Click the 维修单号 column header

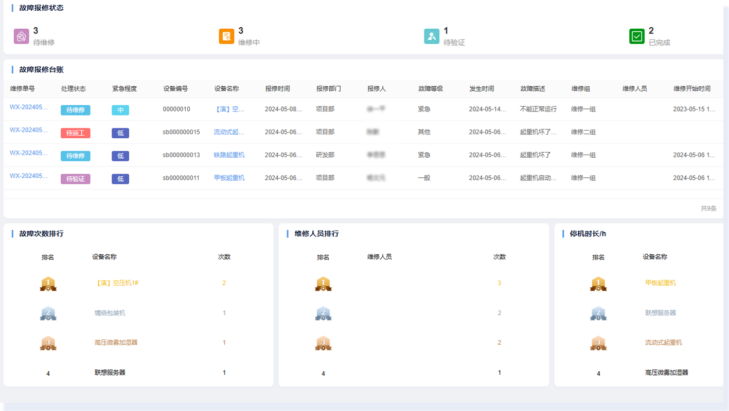click(x=23, y=88)
